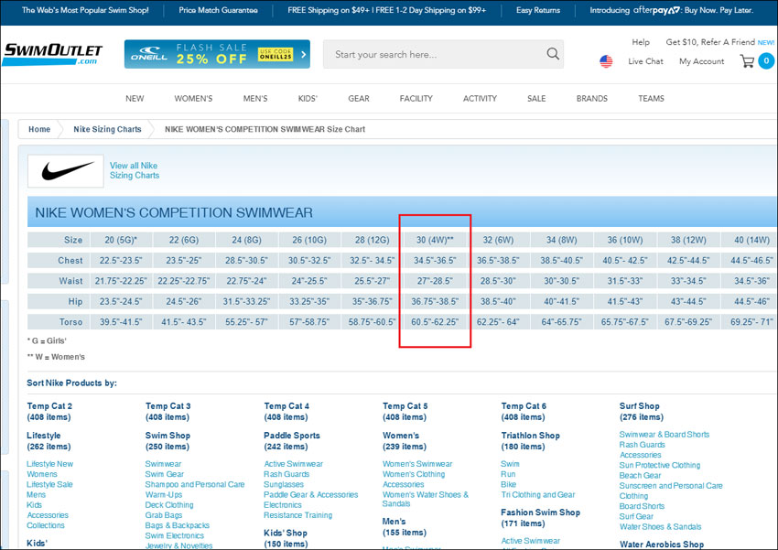Click the FREE Shipping on $49+ promo
The height and width of the screenshot is (550, 778).
click(x=387, y=10)
